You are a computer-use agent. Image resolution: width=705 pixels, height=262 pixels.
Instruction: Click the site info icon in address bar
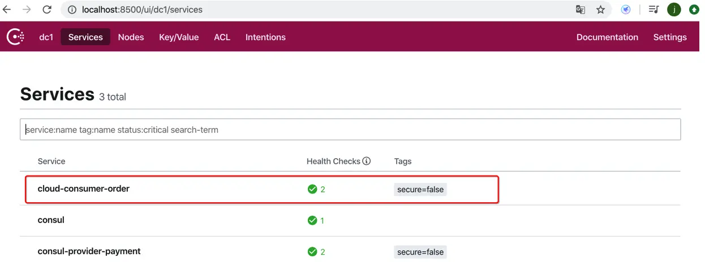(x=72, y=10)
